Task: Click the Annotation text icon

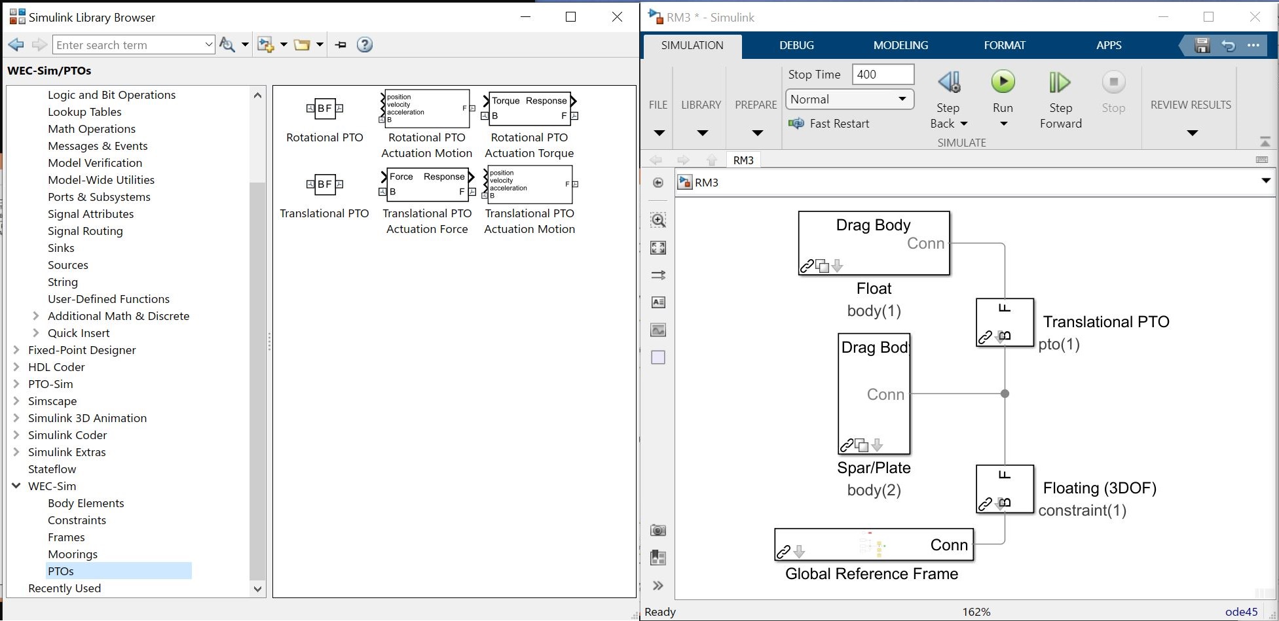Action: click(658, 302)
